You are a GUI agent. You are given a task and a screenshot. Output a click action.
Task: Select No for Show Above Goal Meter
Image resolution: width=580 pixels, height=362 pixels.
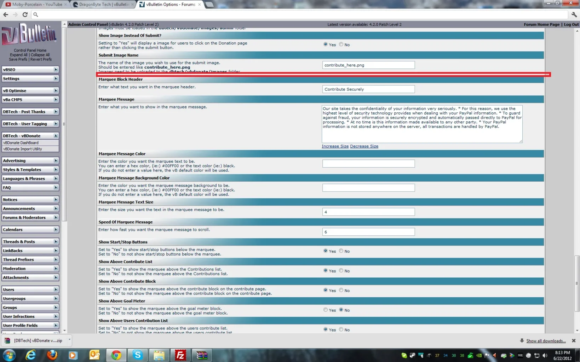341,310
